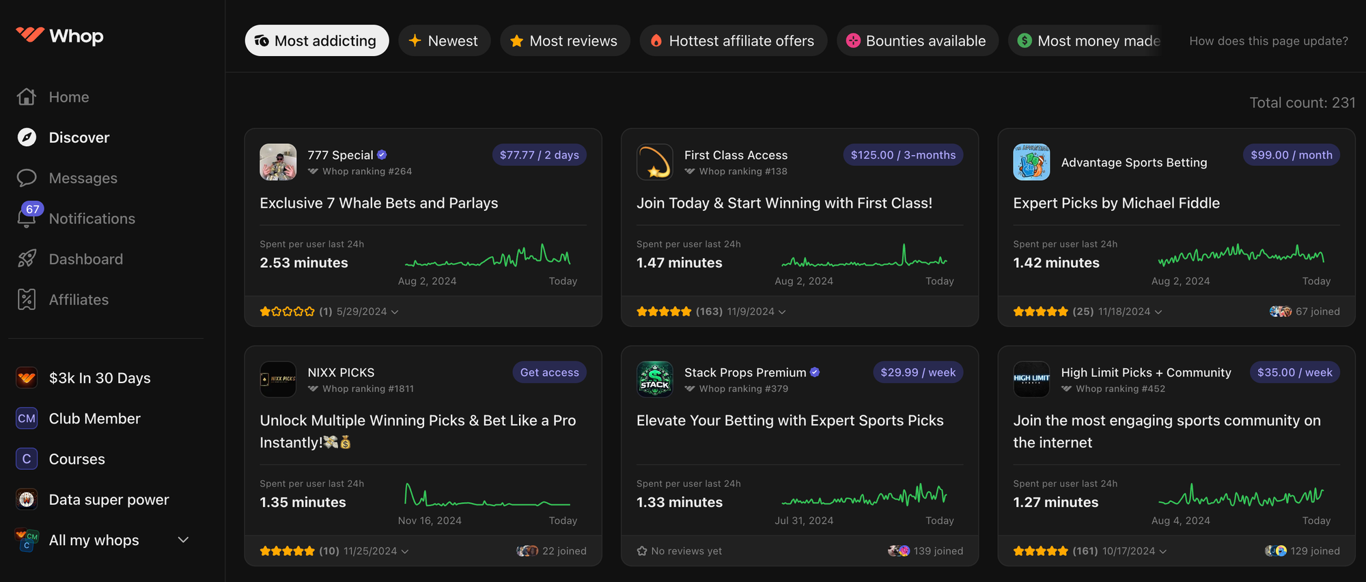Viewport: 1366px width, 582px height.
Task: Click the 777 Special time-spent chart
Action: click(488, 257)
